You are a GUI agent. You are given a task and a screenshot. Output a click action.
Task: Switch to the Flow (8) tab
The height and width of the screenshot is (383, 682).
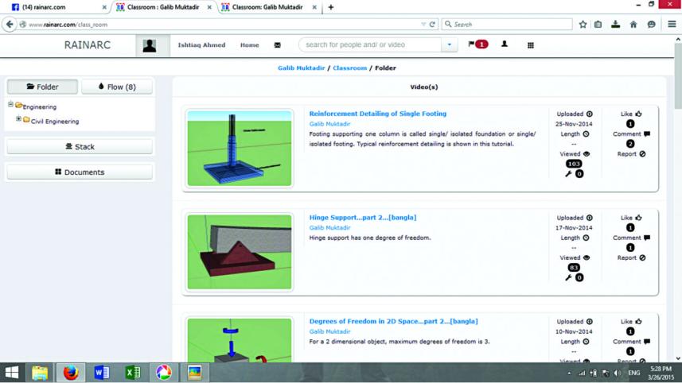pos(116,87)
